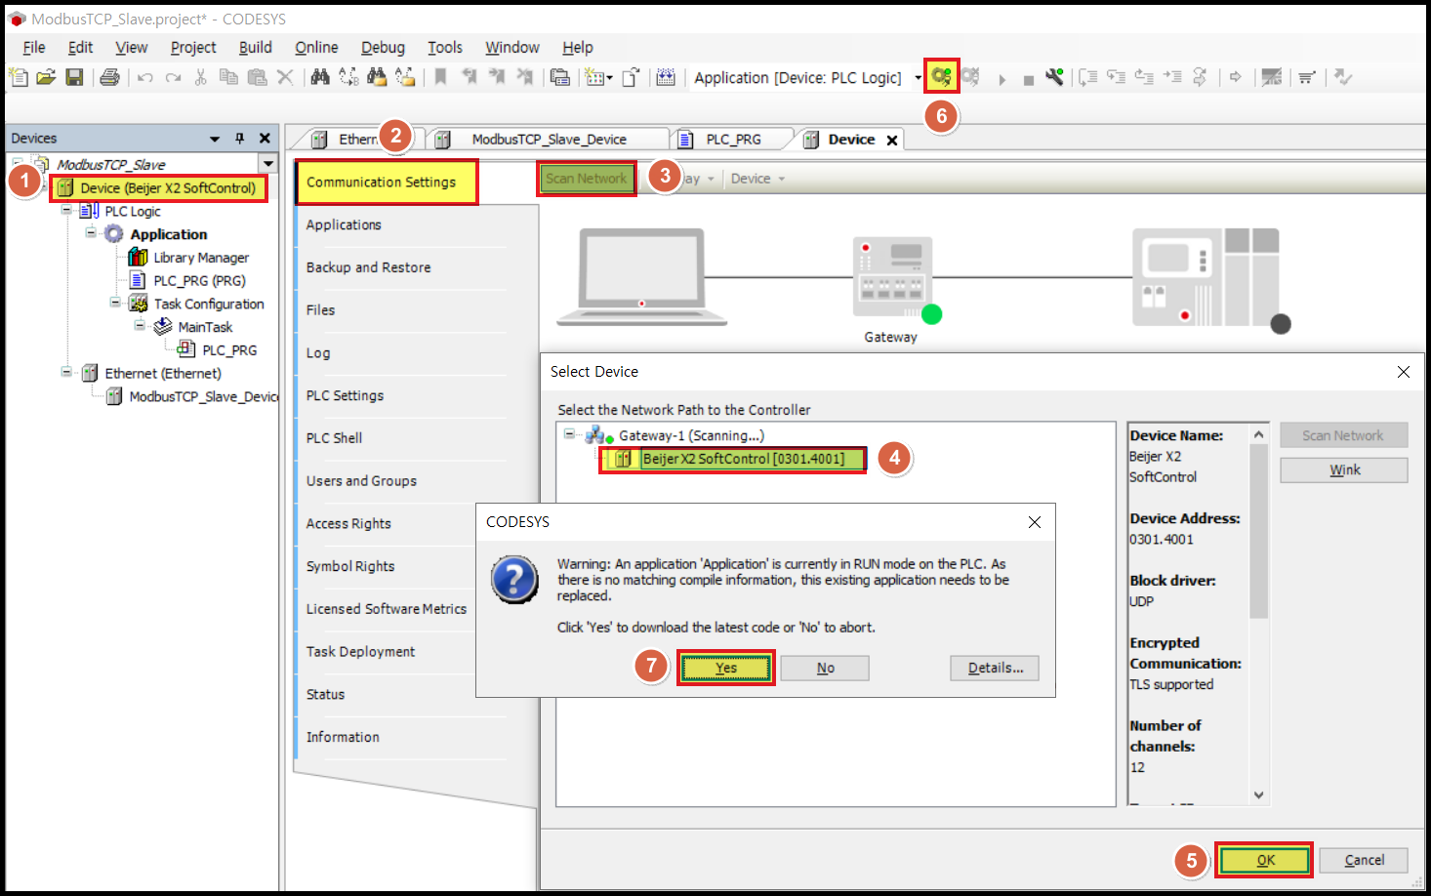1431x896 pixels.
Task: Open the Debug menu
Action: [x=383, y=47]
